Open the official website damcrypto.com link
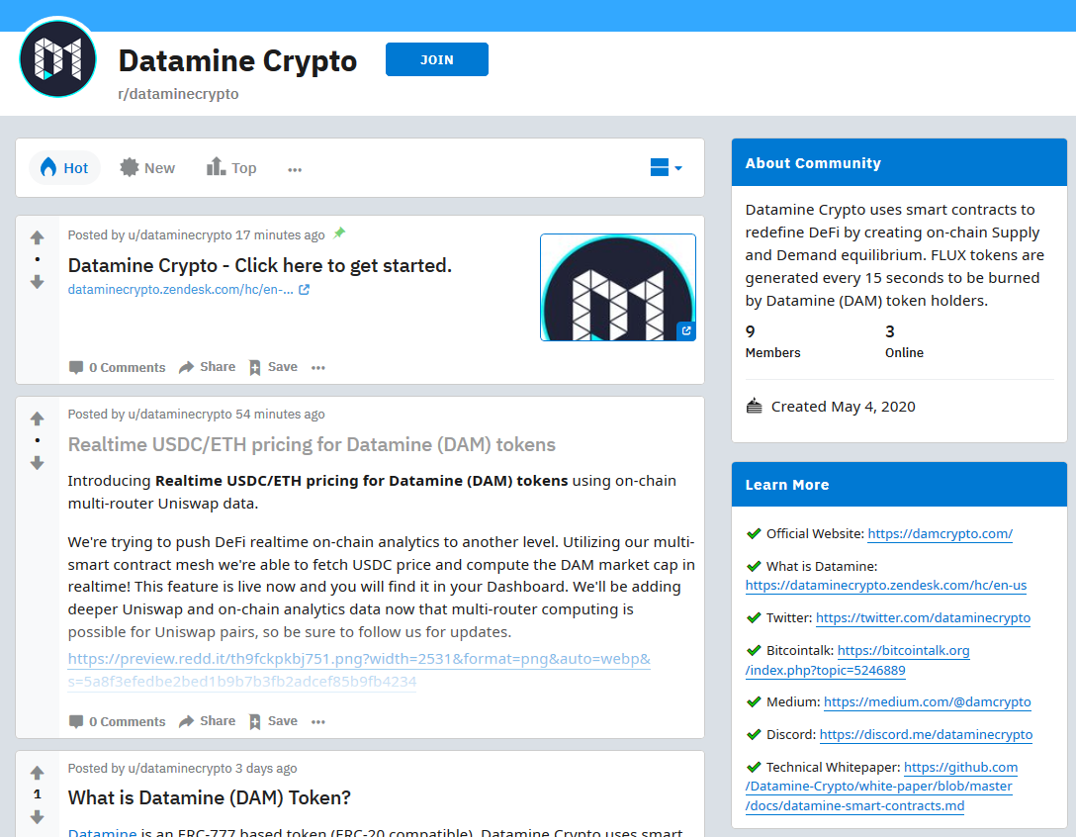The image size is (1076, 837). point(940,533)
